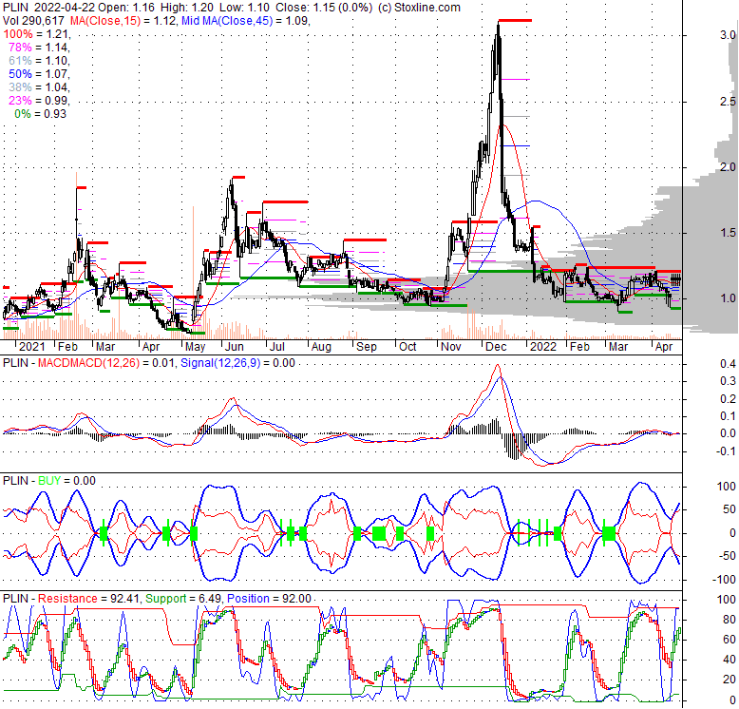Click the '(c) Stoxline.com' copyright text

[x=419, y=7]
